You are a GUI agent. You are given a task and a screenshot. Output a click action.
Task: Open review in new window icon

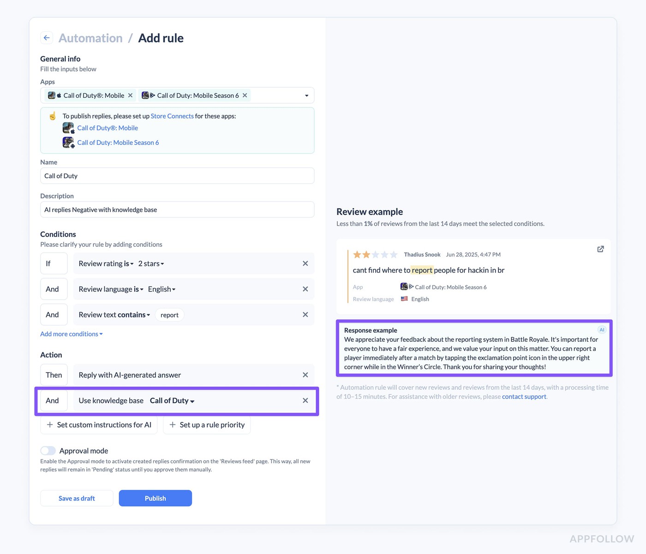600,249
